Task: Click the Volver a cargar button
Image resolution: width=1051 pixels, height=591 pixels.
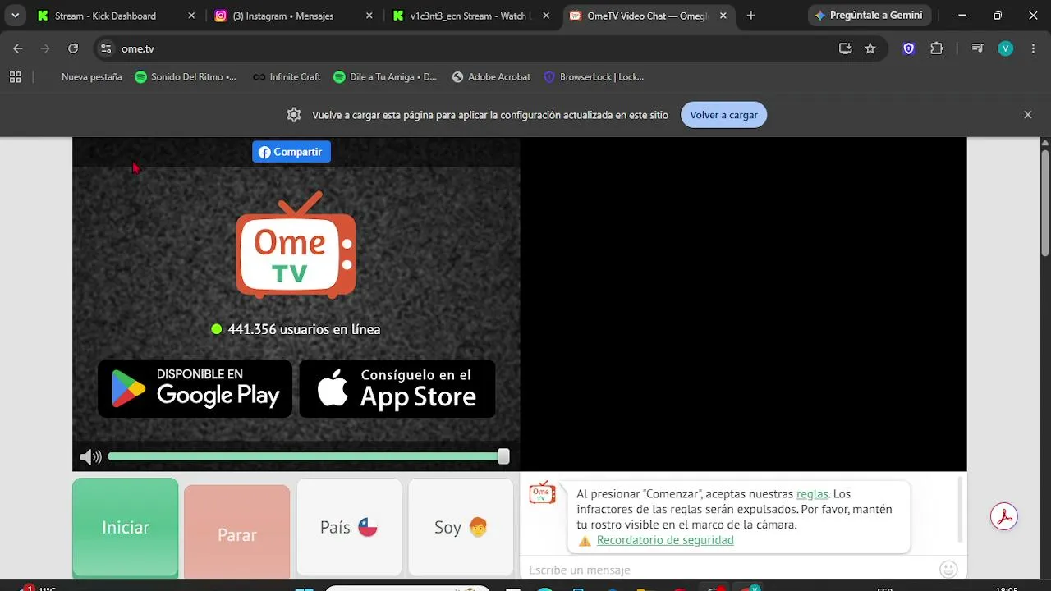Action: 723,115
